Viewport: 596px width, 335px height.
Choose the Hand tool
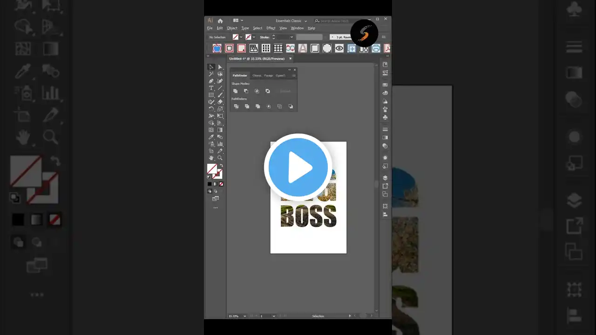[211, 158]
